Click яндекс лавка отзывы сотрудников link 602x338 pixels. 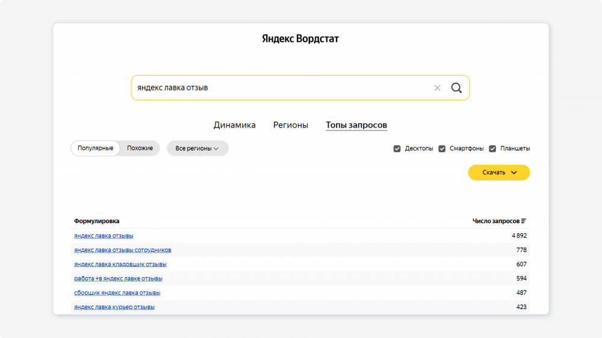pos(122,250)
